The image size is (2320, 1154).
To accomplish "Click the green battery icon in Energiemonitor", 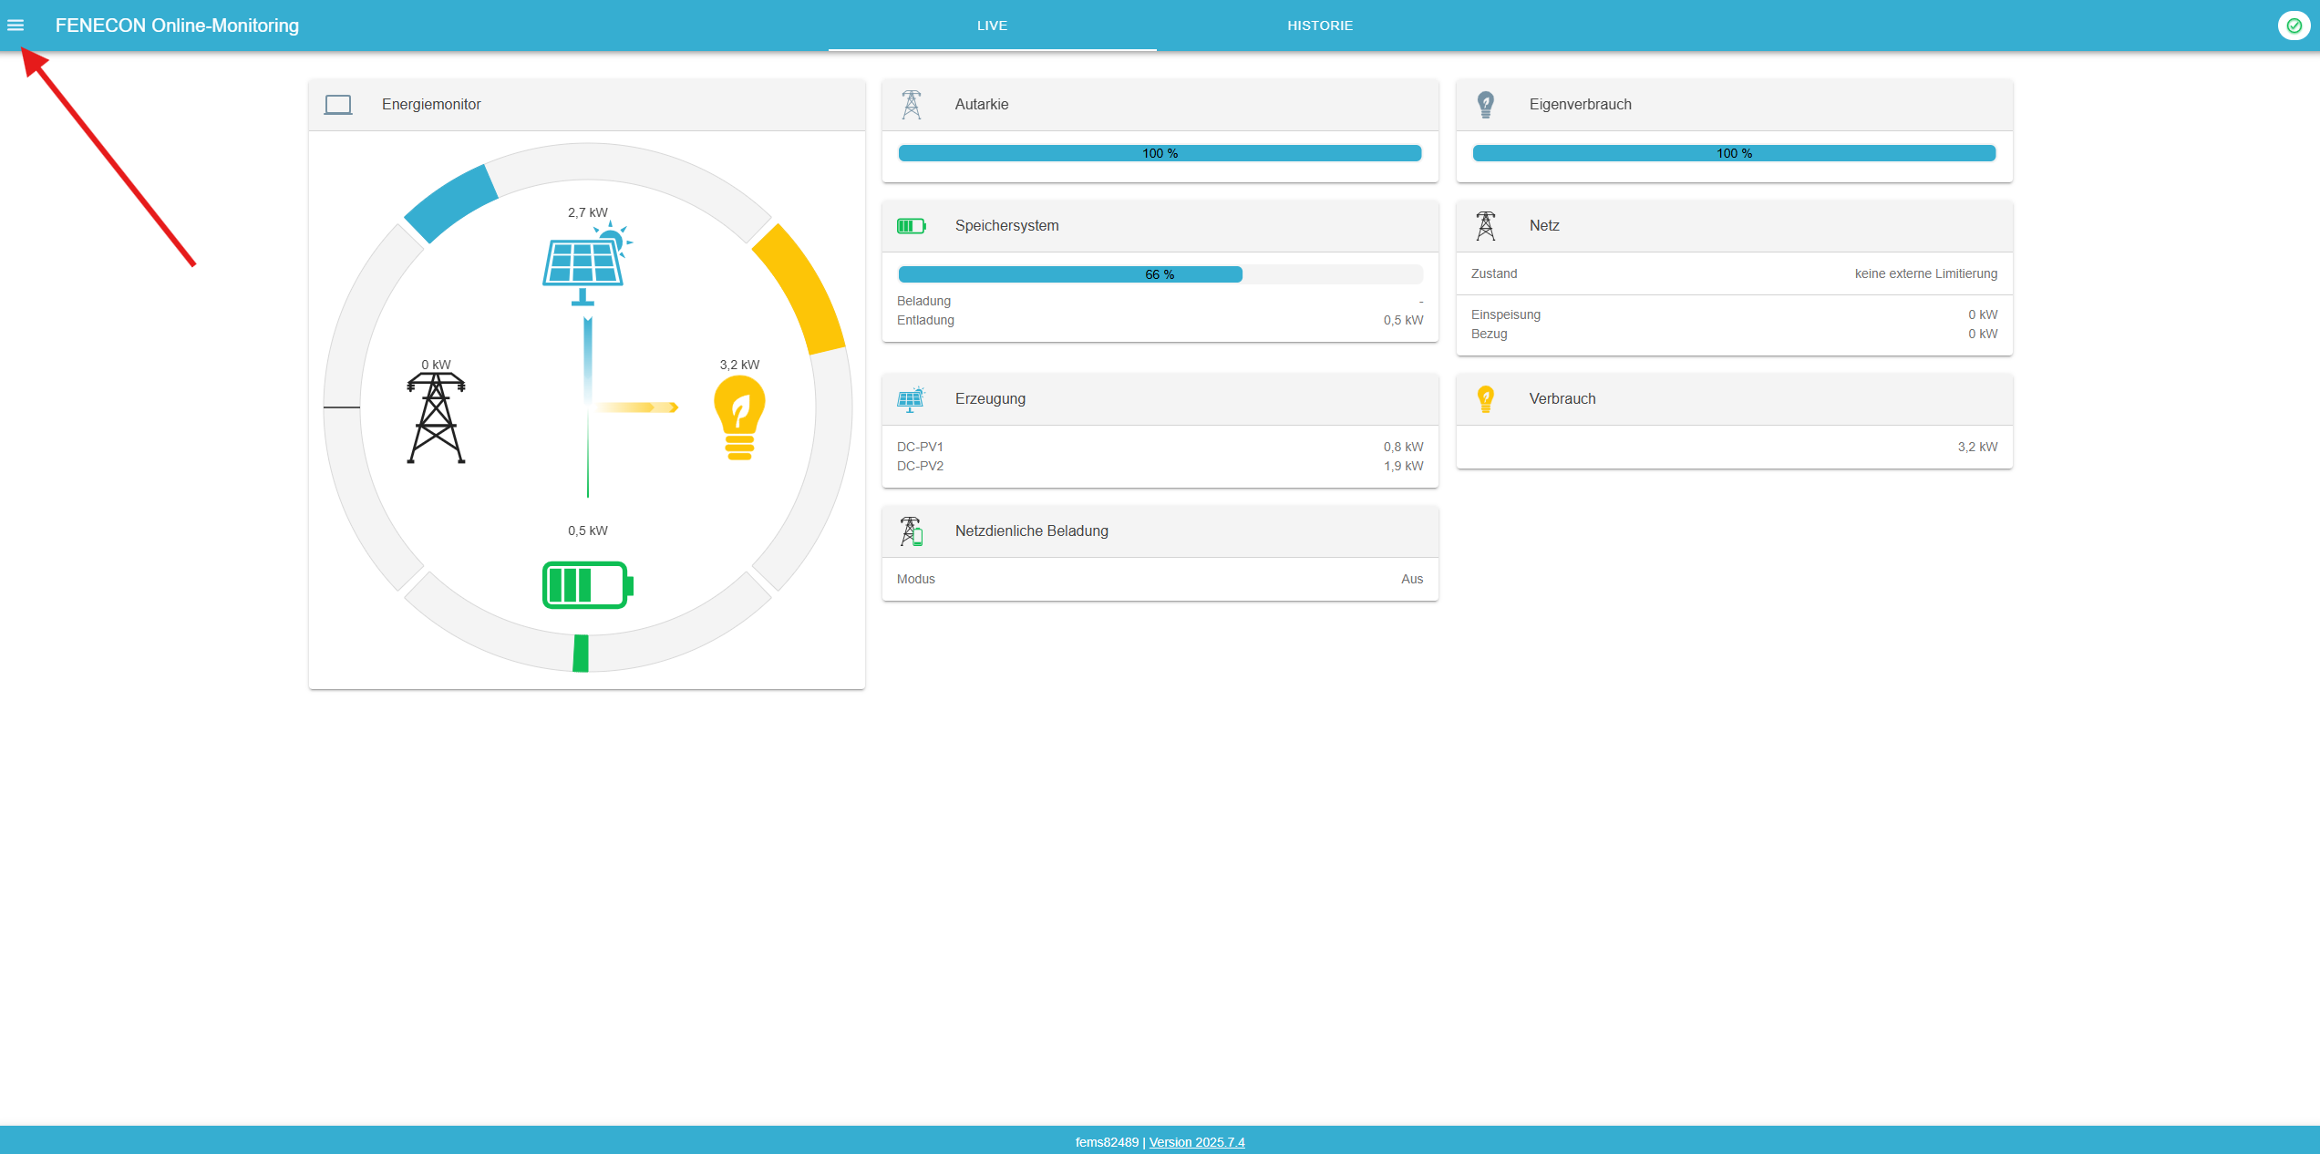I will pos(587,584).
